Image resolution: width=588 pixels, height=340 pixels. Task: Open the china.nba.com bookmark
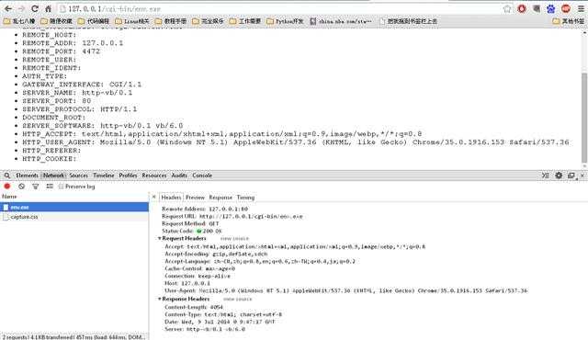341,21
